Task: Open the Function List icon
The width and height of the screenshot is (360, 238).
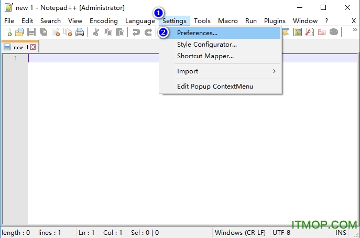Action: [x=310, y=32]
